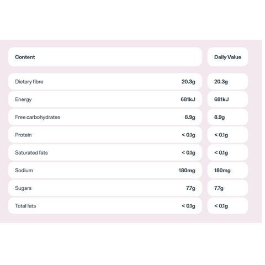This screenshot has height=265, width=265.
Task: Select the Energy row label
Action: pos(23,99)
